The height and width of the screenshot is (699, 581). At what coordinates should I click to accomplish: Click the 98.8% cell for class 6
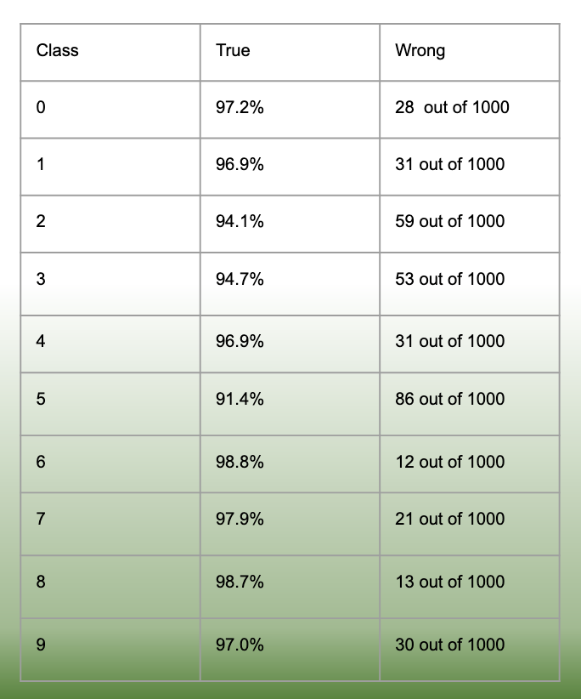pyautogui.click(x=240, y=462)
